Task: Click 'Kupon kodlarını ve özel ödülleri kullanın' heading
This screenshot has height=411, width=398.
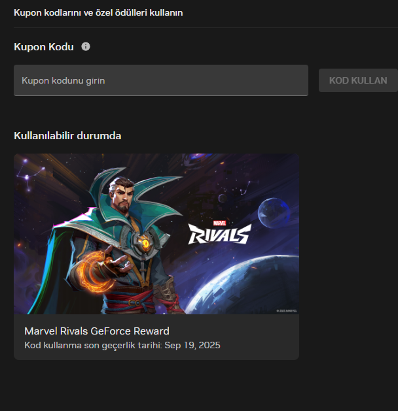Action: pos(98,12)
